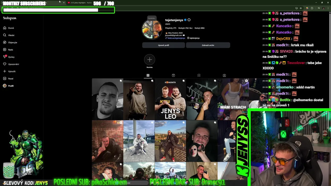Switch to posts grid tab

tap(148, 75)
